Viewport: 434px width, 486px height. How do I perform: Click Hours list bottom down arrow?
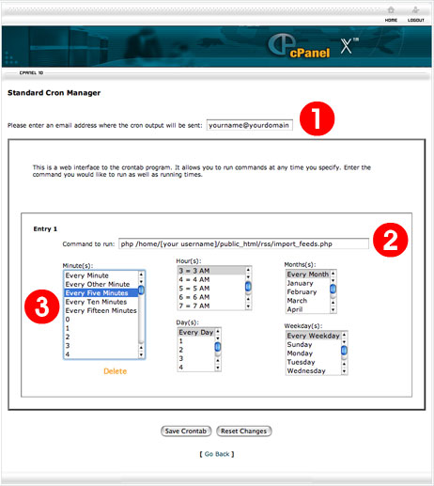248,306
